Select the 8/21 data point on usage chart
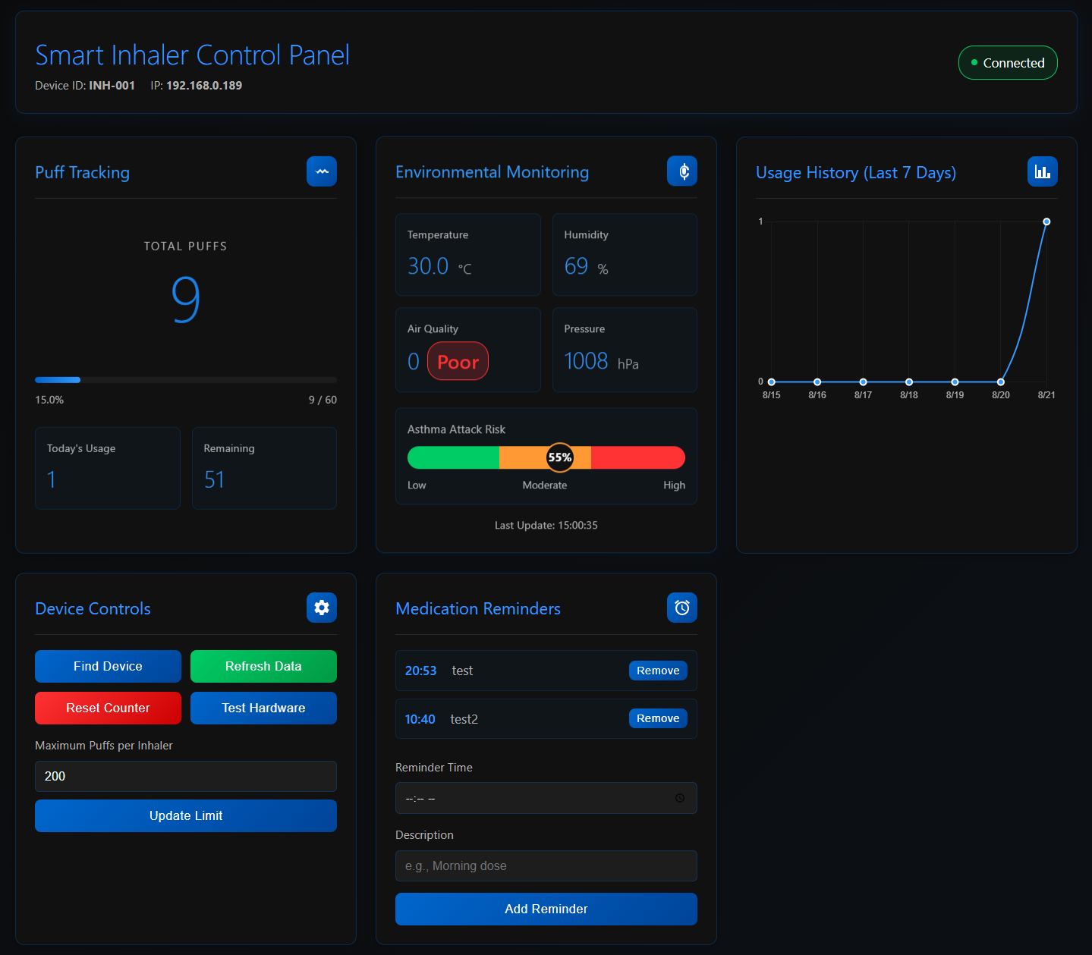 (1046, 221)
